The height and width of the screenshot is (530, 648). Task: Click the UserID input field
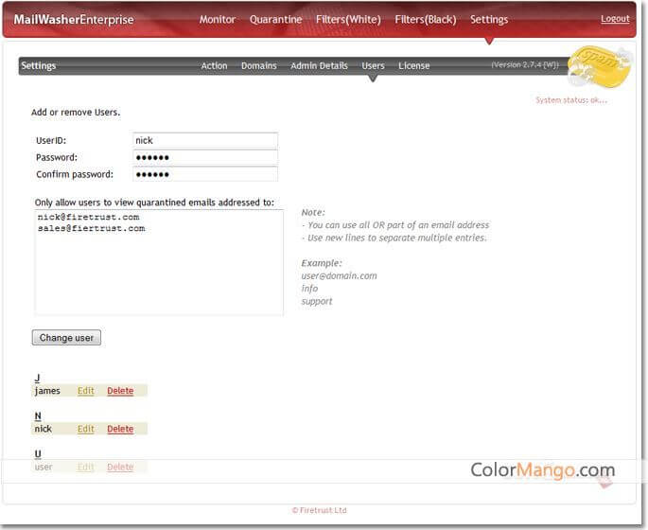[204, 140]
